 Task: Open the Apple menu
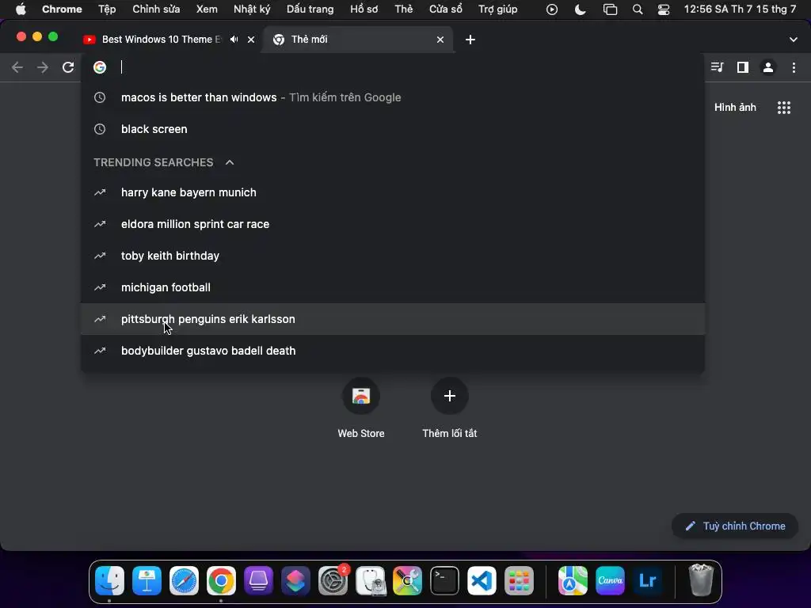(x=21, y=9)
